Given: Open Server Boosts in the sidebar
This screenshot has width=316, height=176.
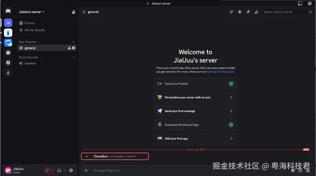Looking at the screenshot, I should pos(47,30).
